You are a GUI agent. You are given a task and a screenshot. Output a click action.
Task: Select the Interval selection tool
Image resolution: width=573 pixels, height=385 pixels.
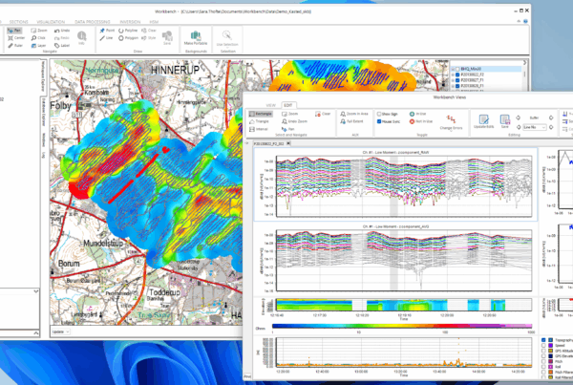pos(259,129)
